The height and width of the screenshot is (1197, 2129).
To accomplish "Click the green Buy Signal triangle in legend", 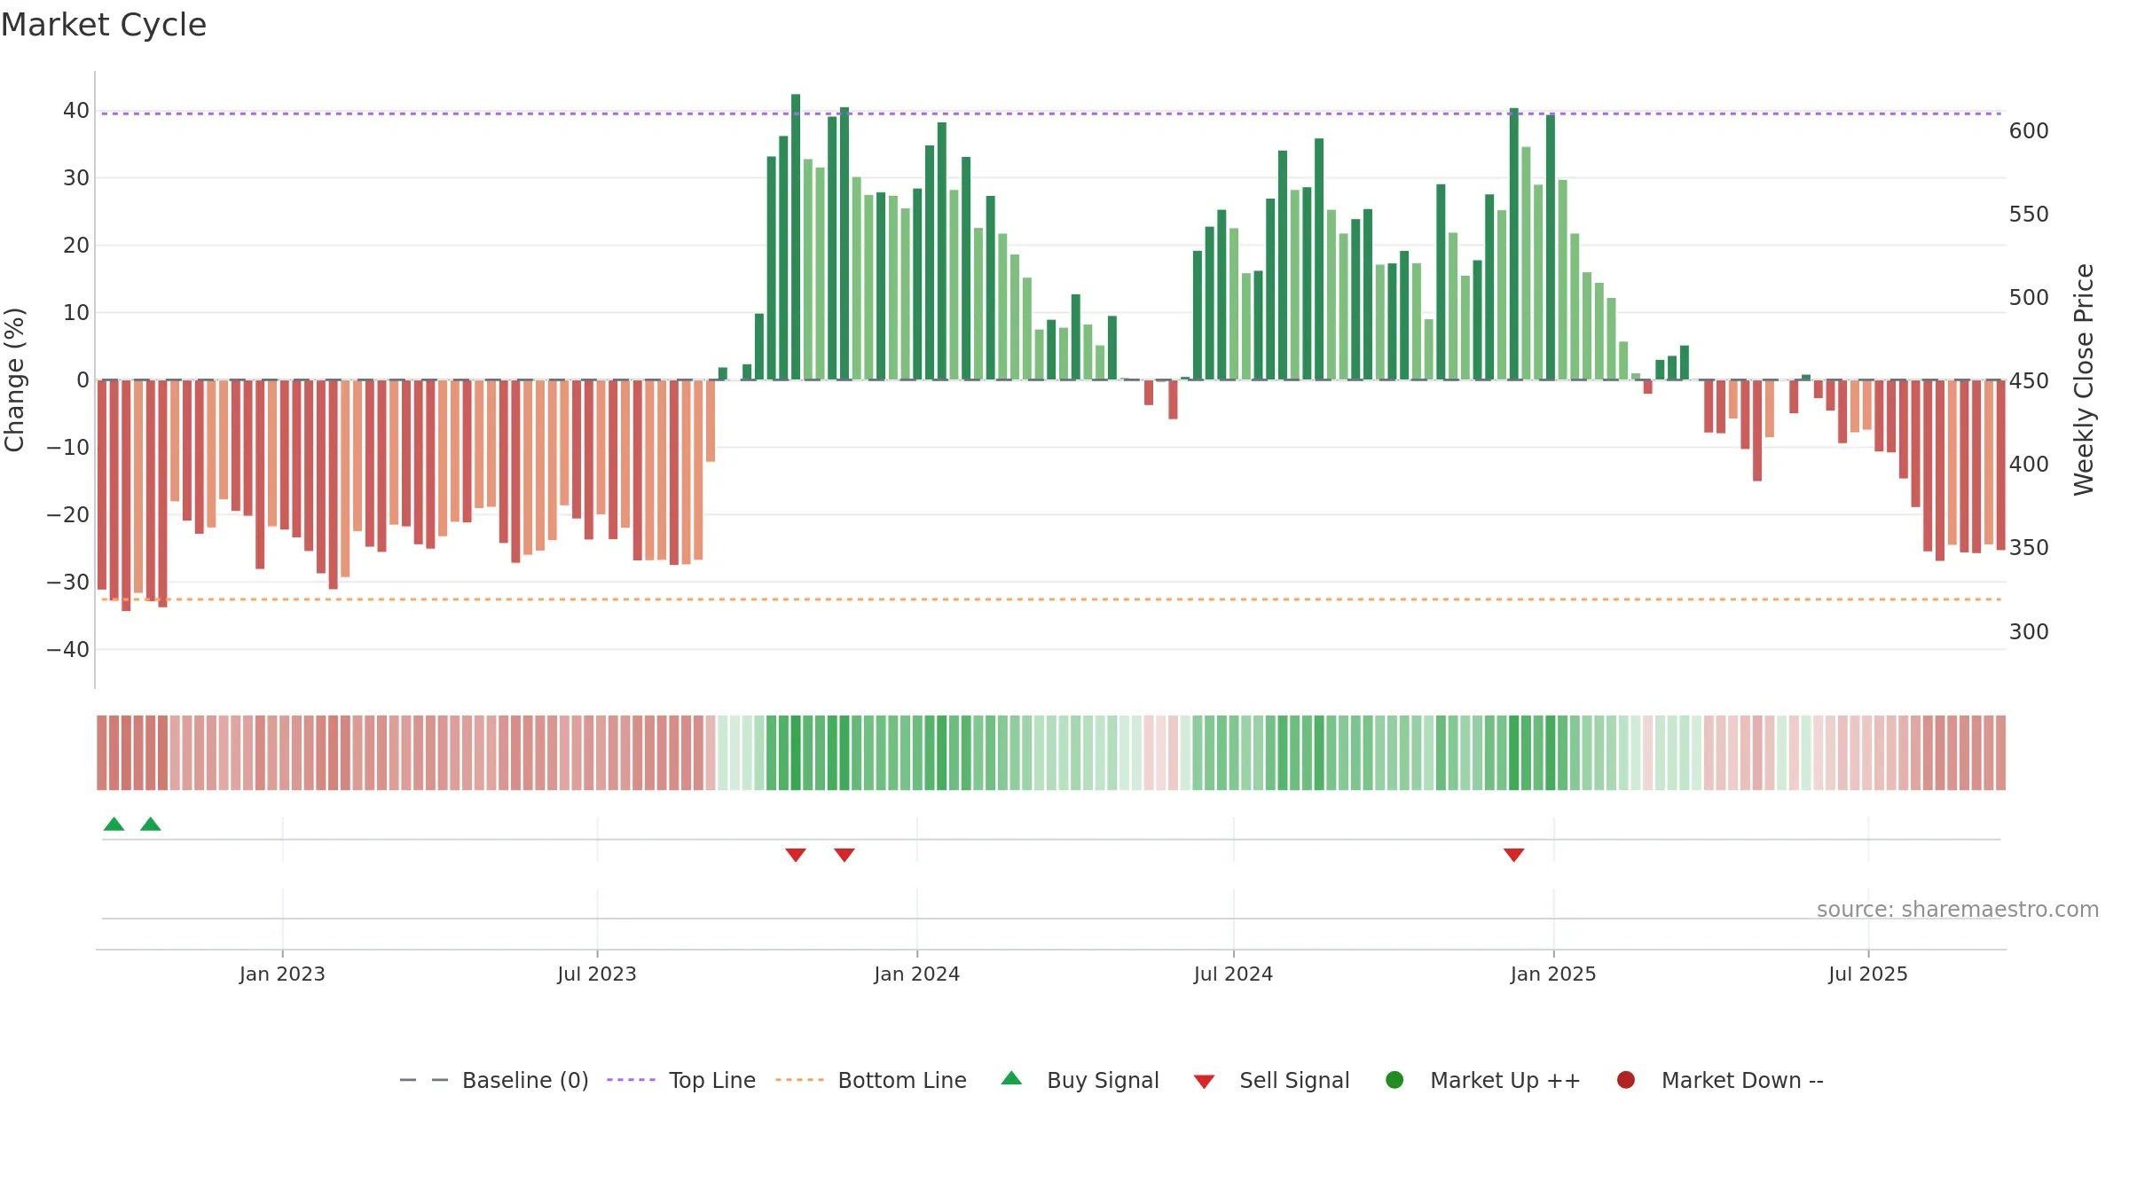I will coord(1011,1078).
